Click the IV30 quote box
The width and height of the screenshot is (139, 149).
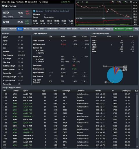click(17, 22)
